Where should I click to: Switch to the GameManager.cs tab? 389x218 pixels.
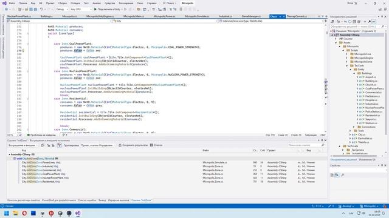251,16
